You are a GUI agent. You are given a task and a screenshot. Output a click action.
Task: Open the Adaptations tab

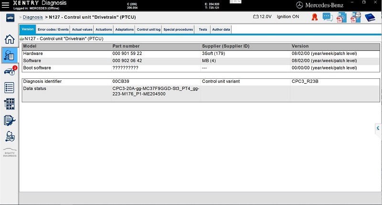(x=124, y=30)
